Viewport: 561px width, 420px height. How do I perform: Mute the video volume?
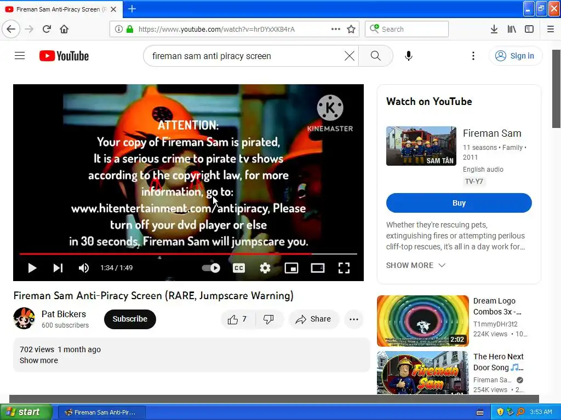84,268
